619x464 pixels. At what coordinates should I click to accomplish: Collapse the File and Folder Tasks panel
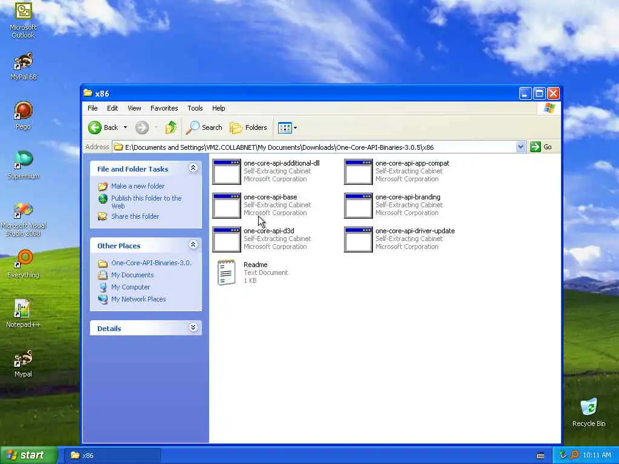click(193, 168)
